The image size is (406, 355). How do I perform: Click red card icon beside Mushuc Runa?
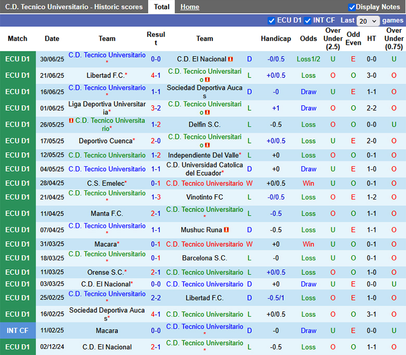click(x=226, y=230)
